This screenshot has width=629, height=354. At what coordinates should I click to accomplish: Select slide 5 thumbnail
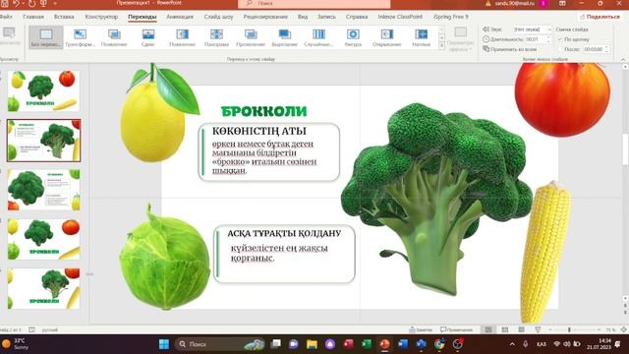(x=43, y=288)
